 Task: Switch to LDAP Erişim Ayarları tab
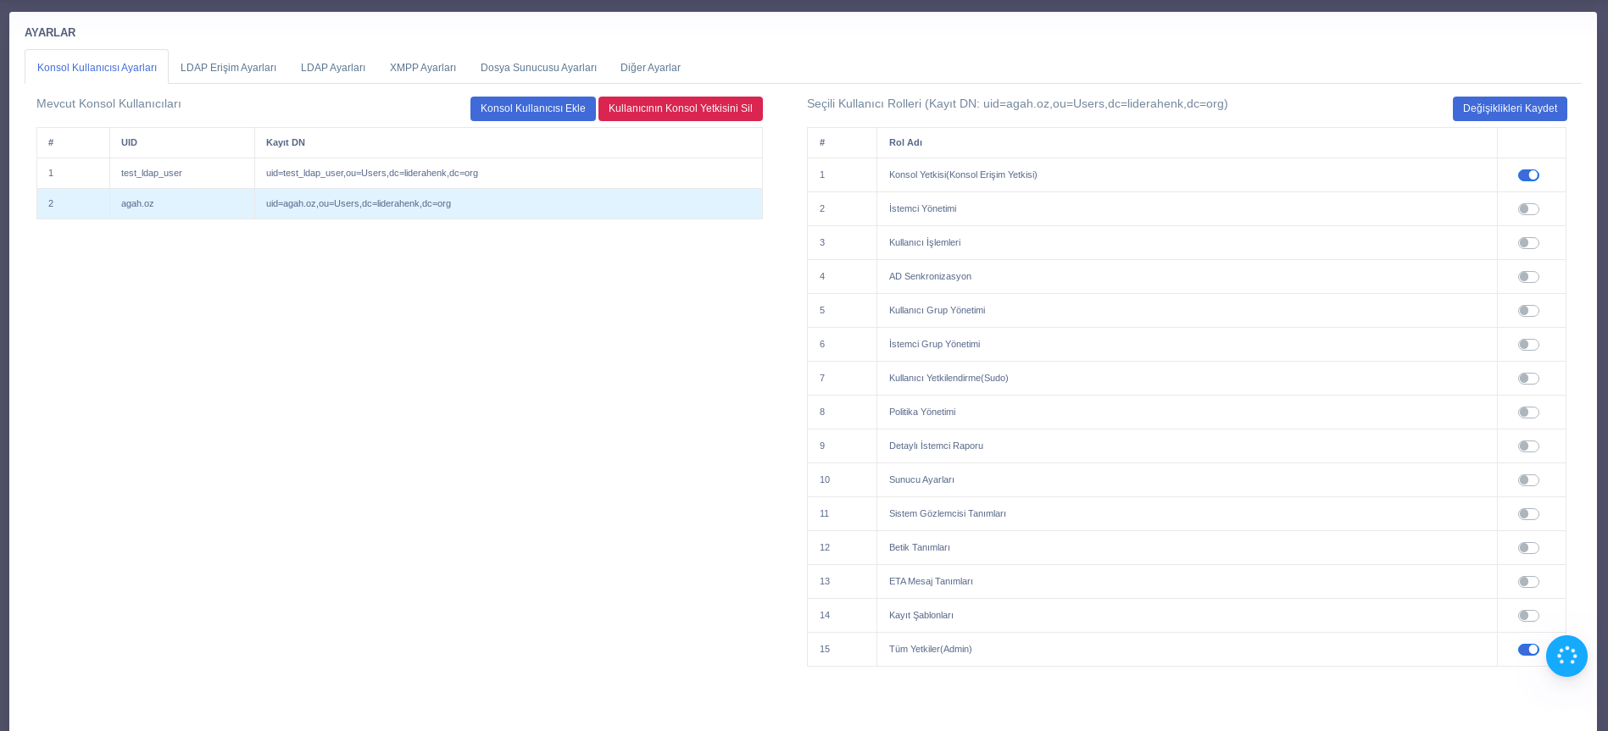(x=228, y=68)
